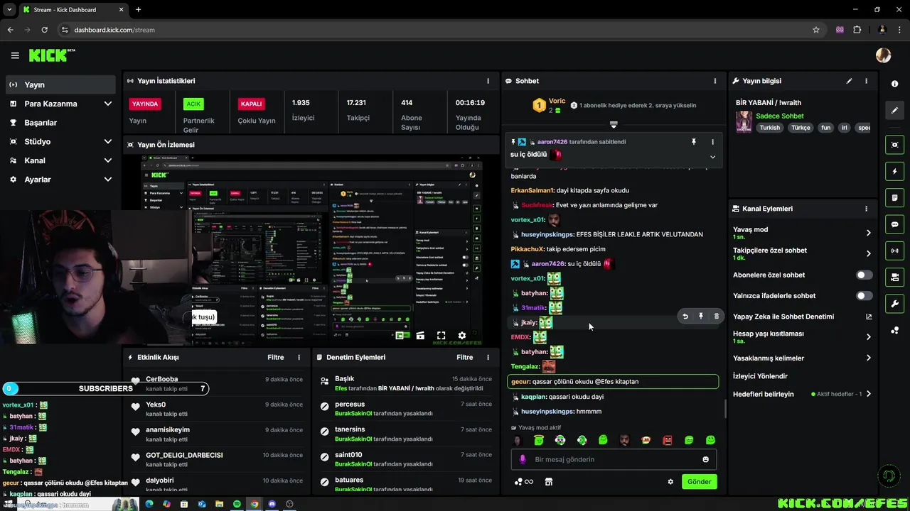The height and width of the screenshot is (511, 910).
Task: Delete jkaiy's chat message with trash icon
Action: click(716, 317)
